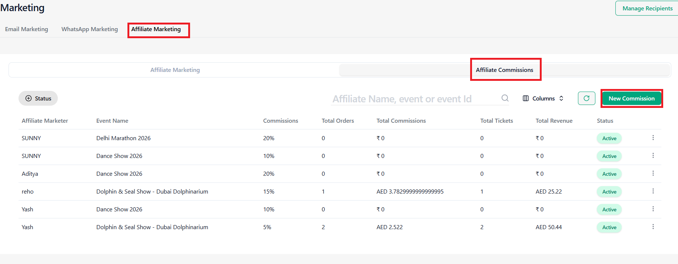Click the up-down chevron beside Columns
This screenshot has height=264, width=678.
(561, 98)
